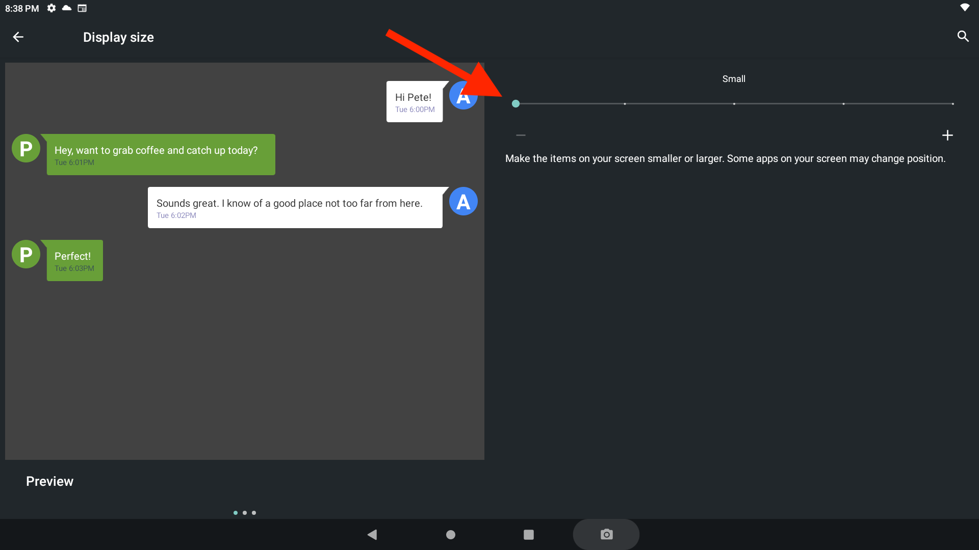The image size is (979, 550).
Task: Click the green P avatar beside Perfect!
Action: pos(26,254)
